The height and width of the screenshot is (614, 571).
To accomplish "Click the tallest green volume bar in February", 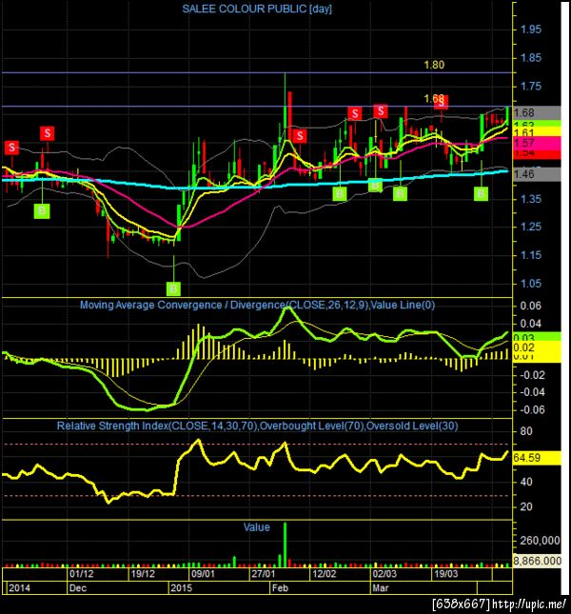I will tap(285, 545).
